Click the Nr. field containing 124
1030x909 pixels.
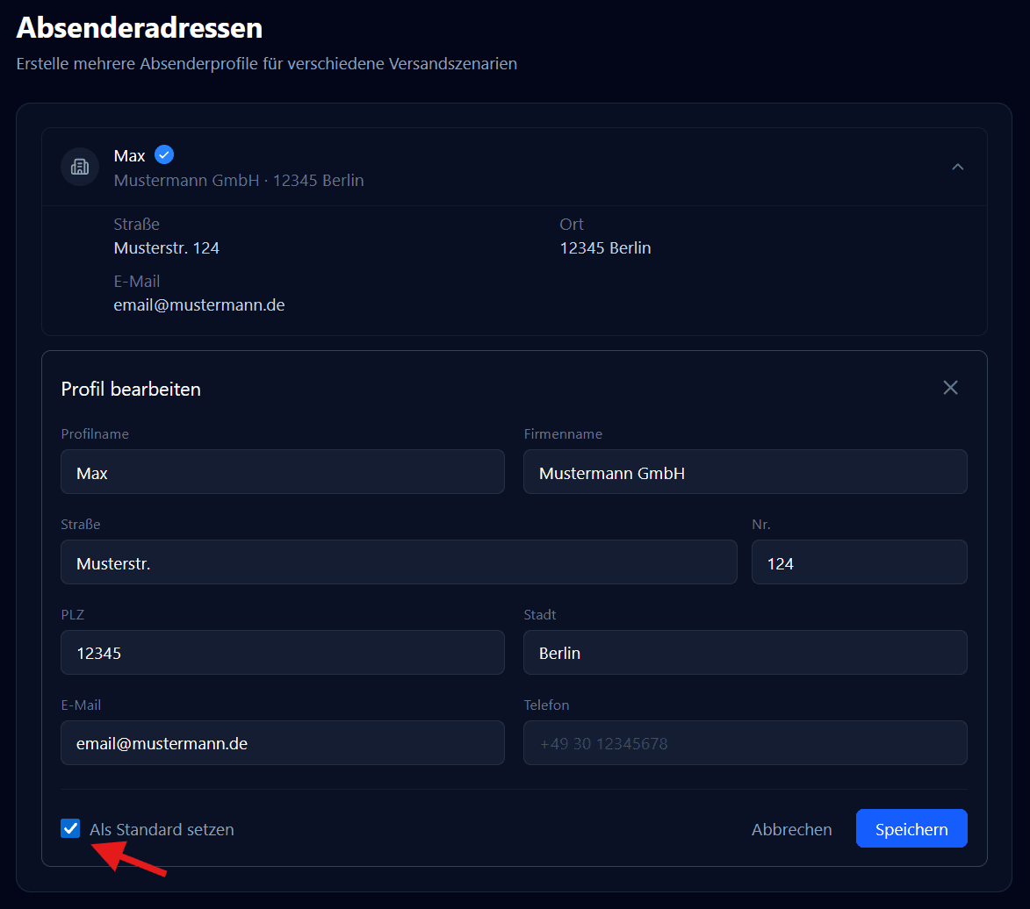pyautogui.click(x=859, y=562)
